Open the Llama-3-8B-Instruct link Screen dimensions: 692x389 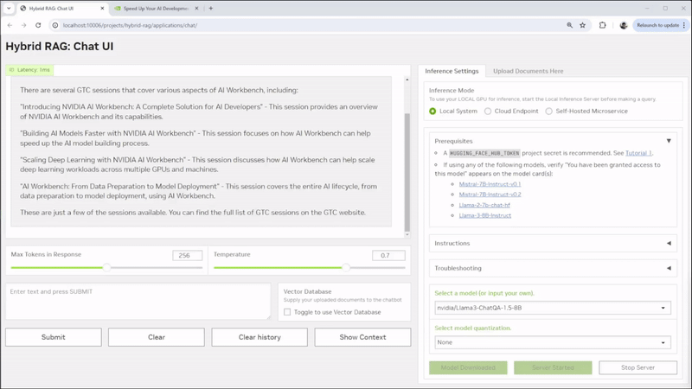(485, 215)
